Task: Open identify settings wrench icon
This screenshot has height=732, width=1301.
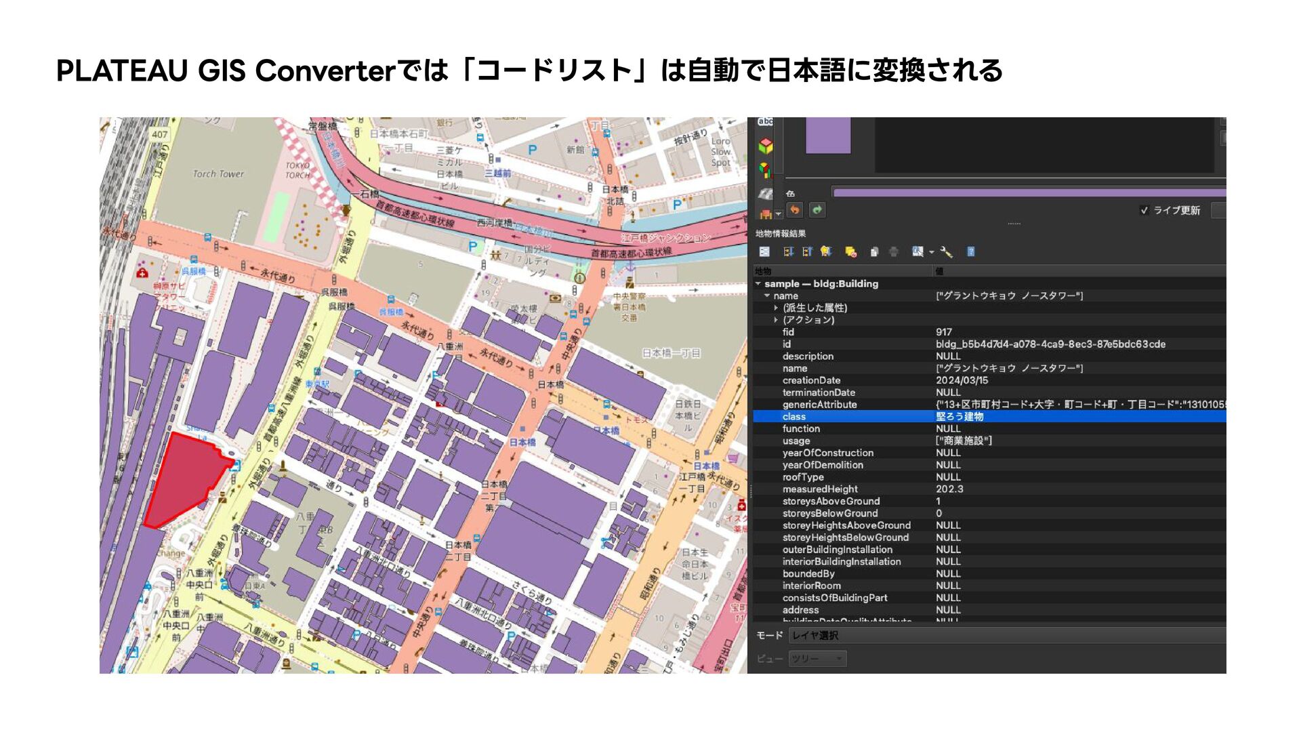Action: point(947,252)
